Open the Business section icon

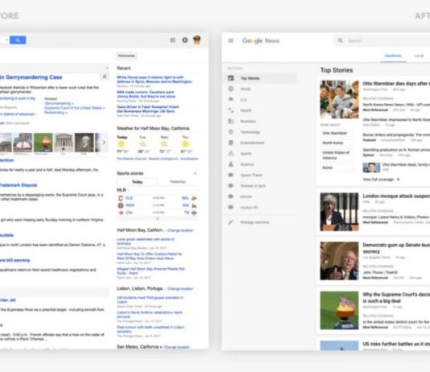point(230,121)
